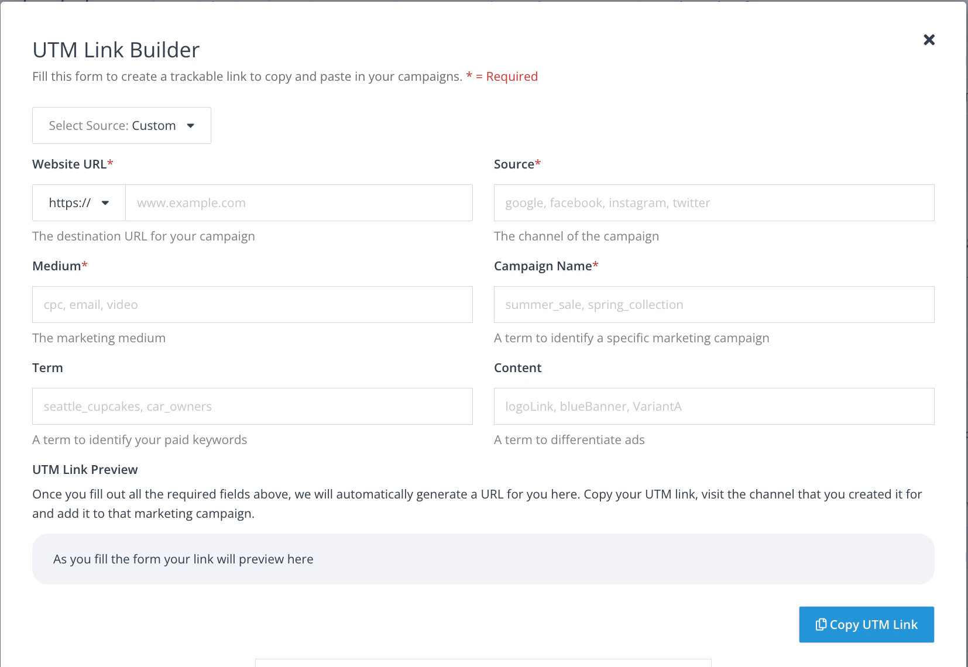
Task: Click the Source field label
Action: (517, 164)
